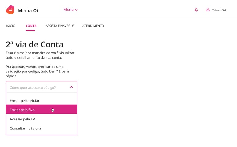Select the CONTA tab
Screen dimensions: 237x147
coord(31,26)
